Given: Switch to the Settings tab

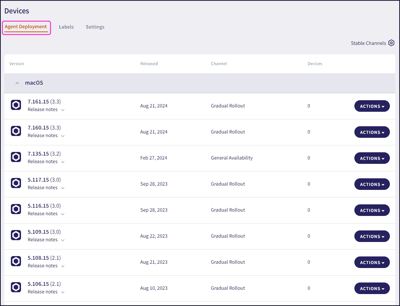Looking at the screenshot, I should click(x=95, y=27).
